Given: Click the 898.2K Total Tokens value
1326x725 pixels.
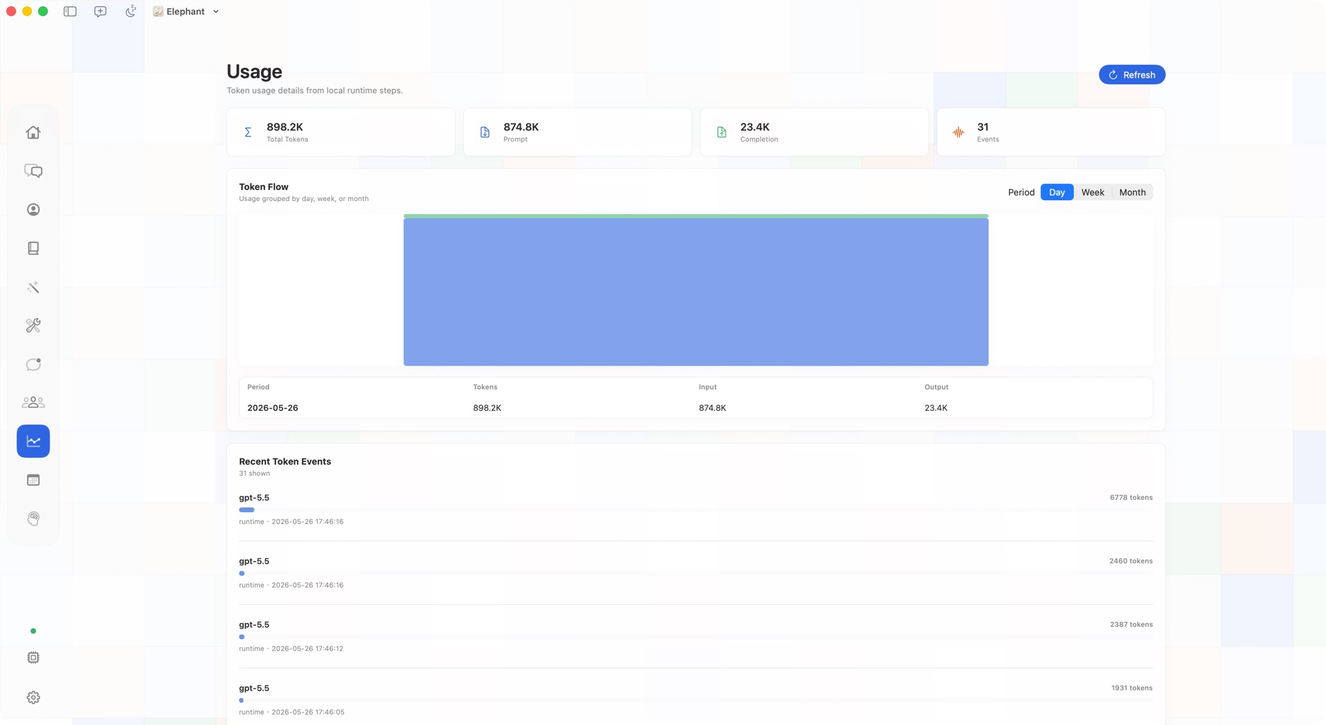Looking at the screenshot, I should click(x=285, y=127).
